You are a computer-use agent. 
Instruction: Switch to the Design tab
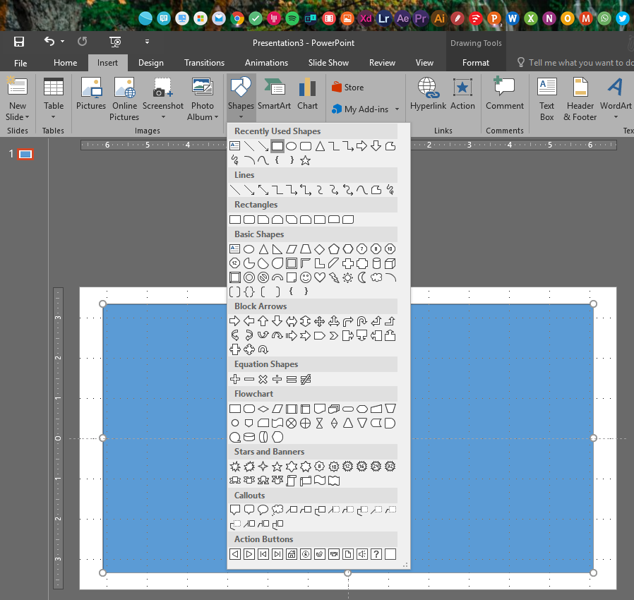[150, 63]
